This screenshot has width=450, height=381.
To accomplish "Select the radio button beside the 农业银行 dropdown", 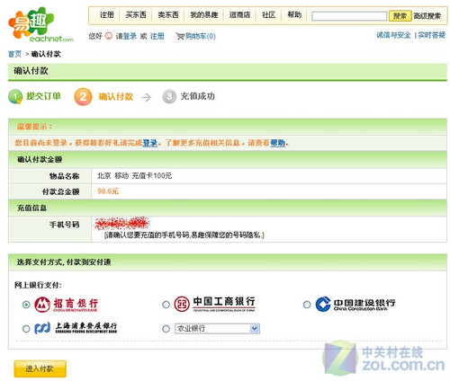I will [166, 329].
